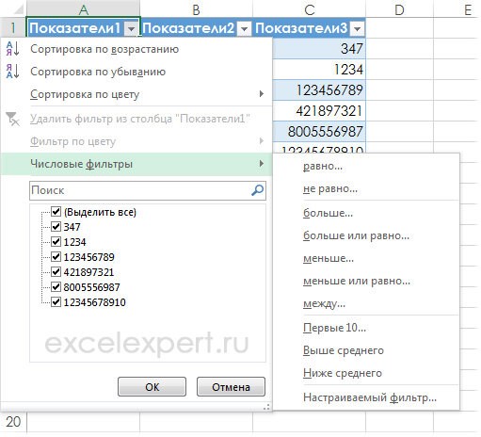
Task: Select column B header
Action: click(196, 8)
